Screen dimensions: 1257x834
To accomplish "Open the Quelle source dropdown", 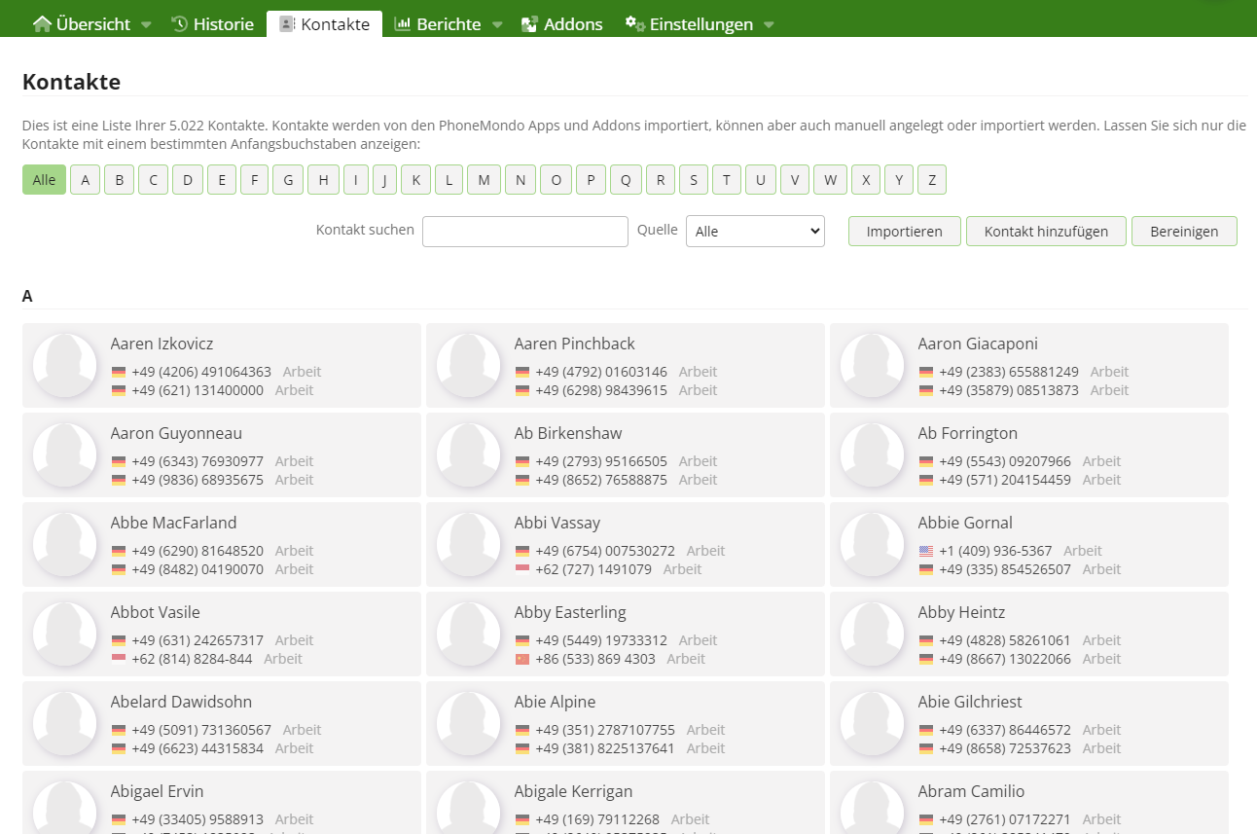I will 755,232.
